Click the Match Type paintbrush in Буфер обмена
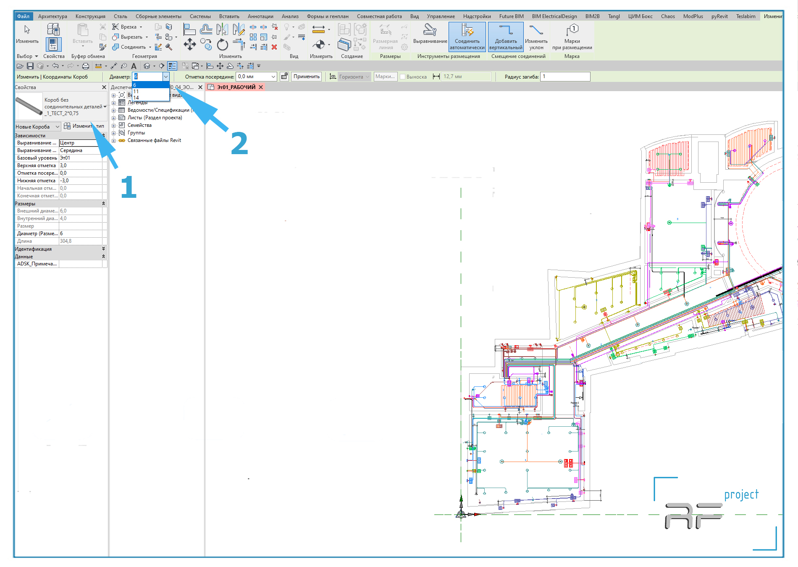This screenshot has width=798, height=567. coord(103,47)
